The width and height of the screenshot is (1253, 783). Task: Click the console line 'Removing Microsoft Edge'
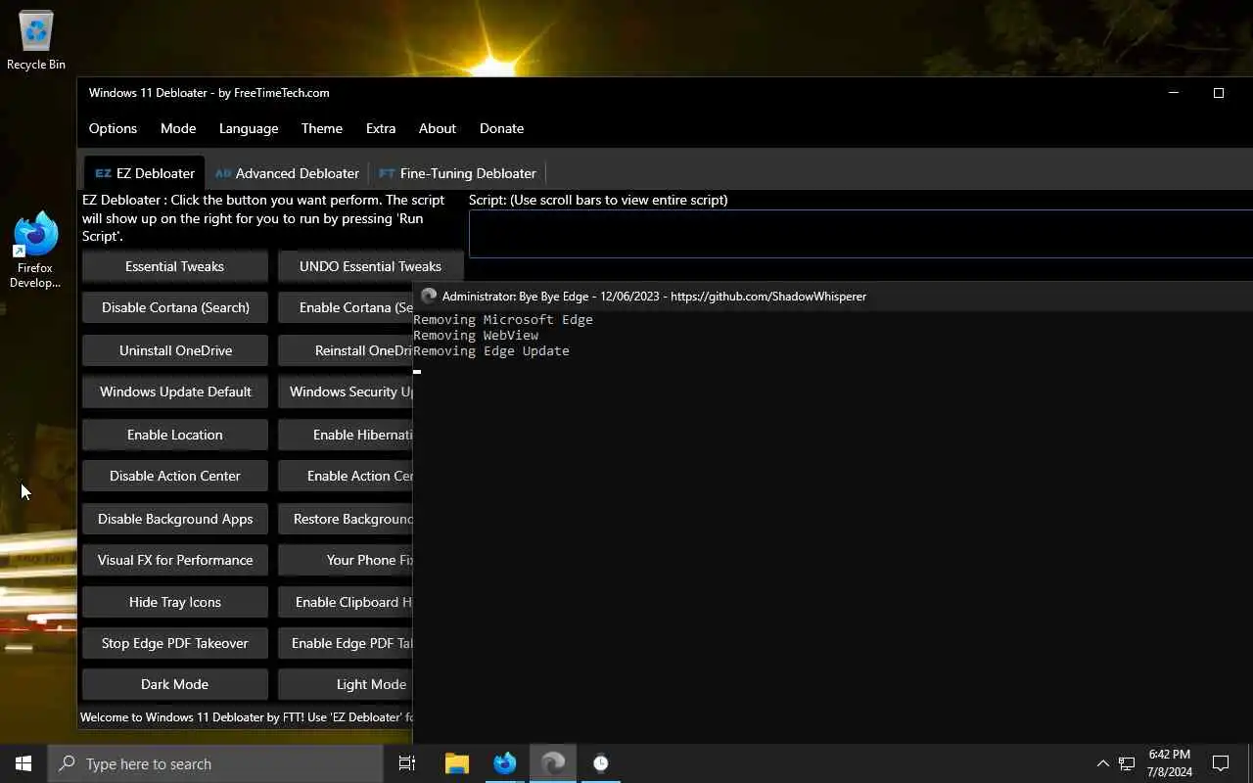click(x=503, y=319)
